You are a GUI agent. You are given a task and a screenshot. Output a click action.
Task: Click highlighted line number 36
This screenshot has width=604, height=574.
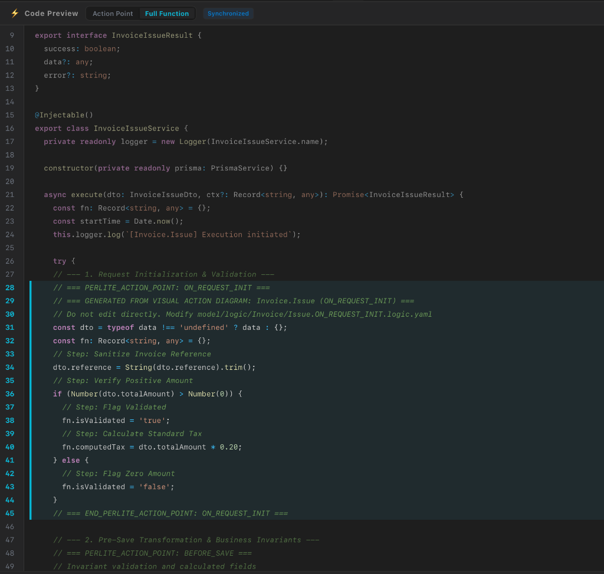(9, 393)
